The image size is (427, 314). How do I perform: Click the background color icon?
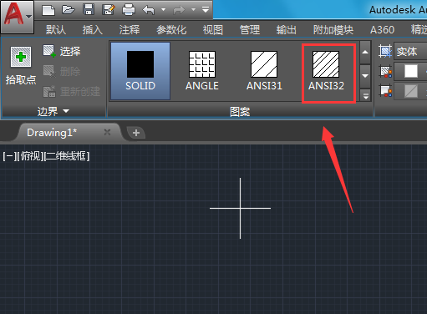[386, 91]
